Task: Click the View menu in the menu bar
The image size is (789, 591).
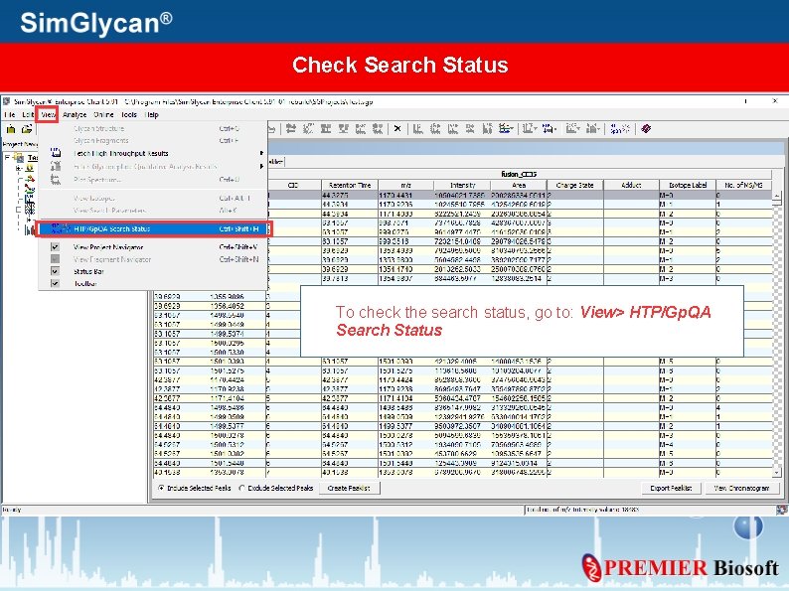Action: [x=49, y=114]
